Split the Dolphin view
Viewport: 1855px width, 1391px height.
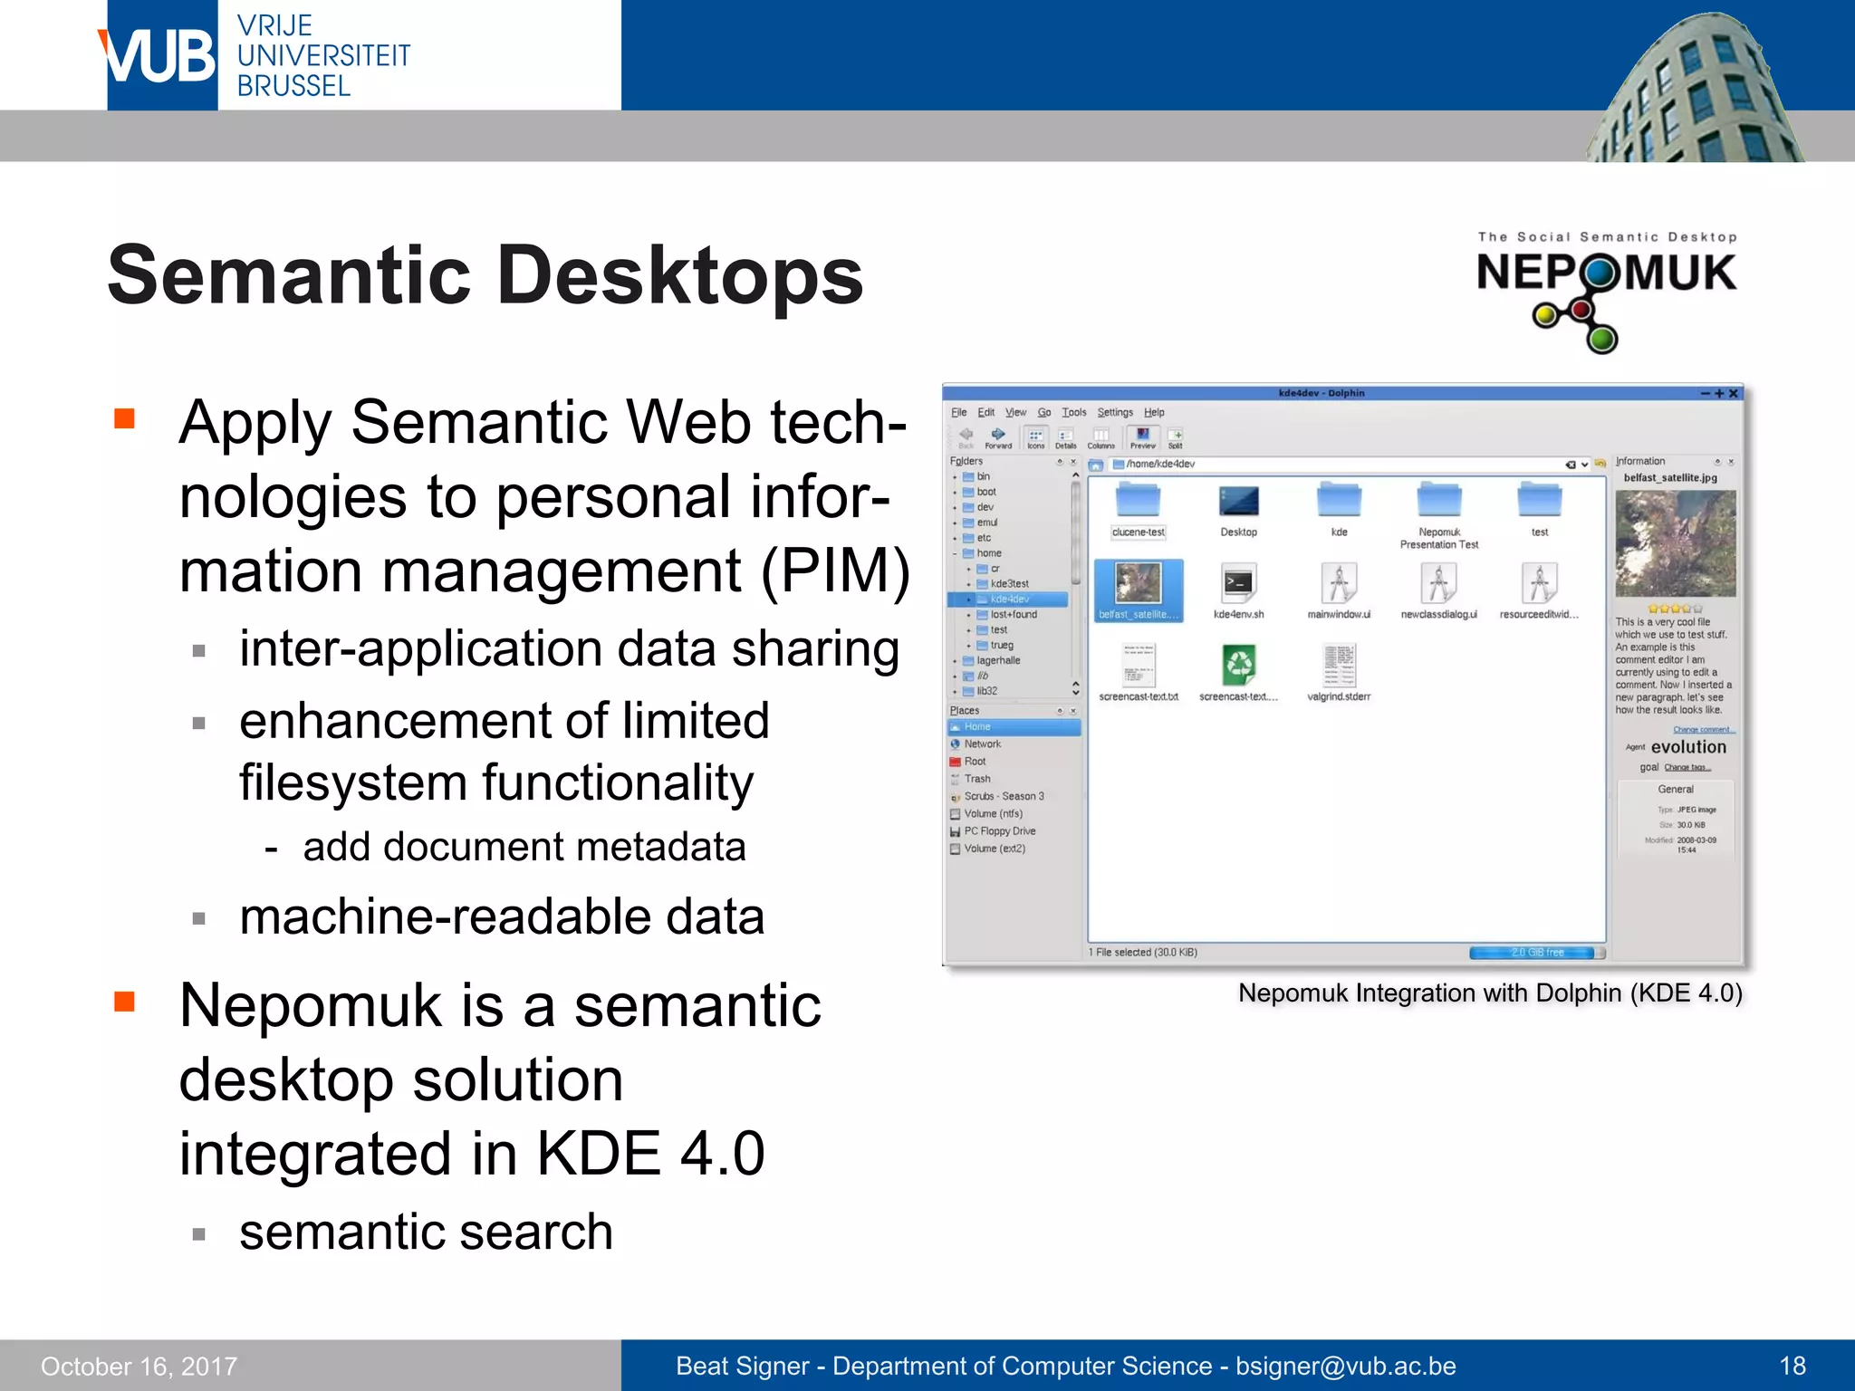click(1176, 437)
